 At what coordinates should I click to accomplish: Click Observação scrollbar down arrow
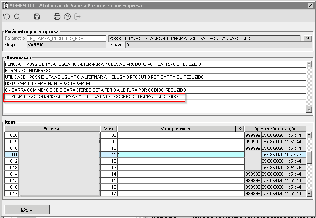(309, 109)
